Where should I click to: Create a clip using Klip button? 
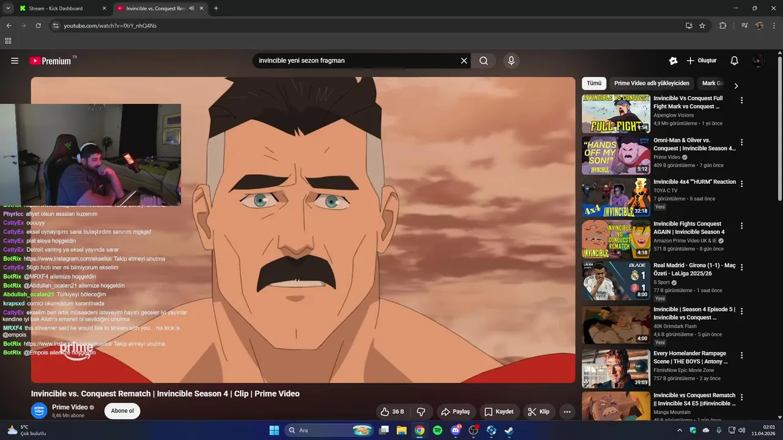[539, 411]
